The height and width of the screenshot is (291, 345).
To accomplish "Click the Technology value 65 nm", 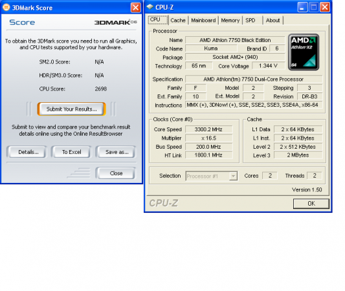I will tap(199, 66).
